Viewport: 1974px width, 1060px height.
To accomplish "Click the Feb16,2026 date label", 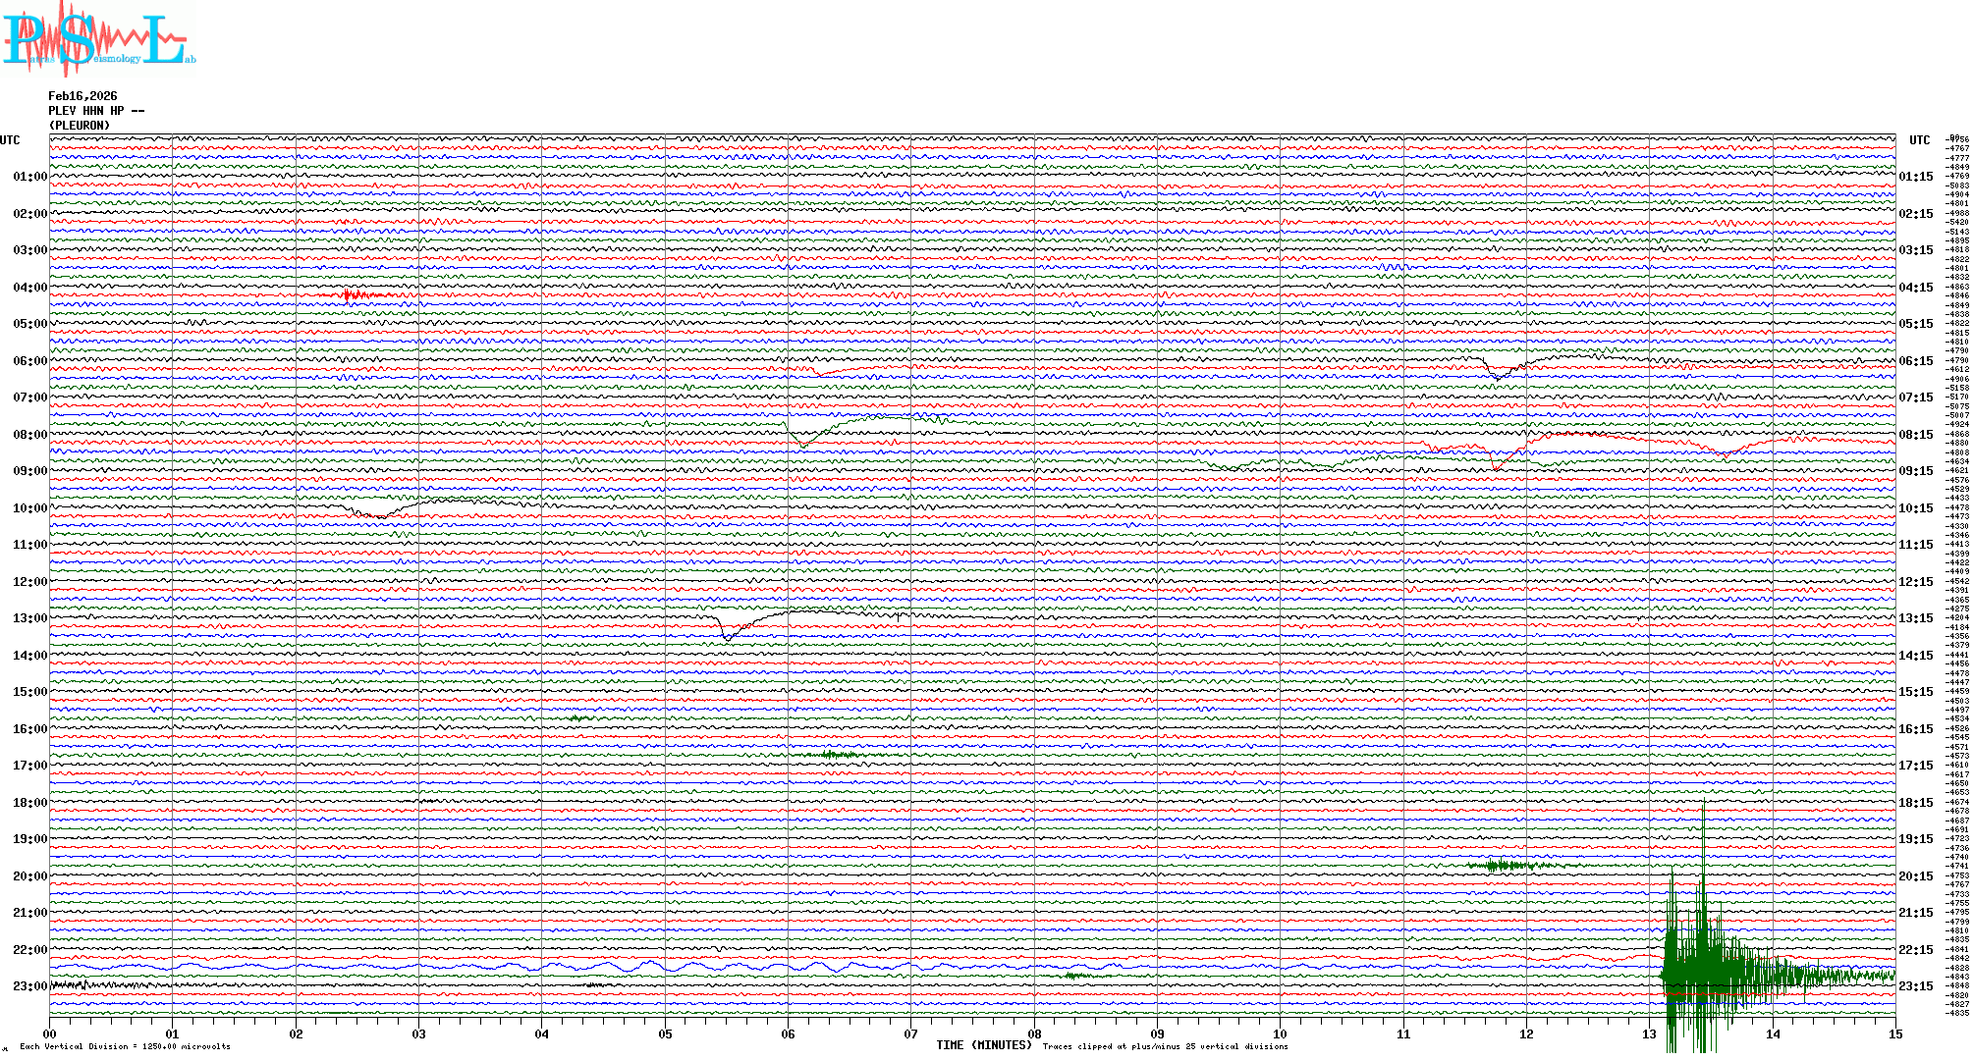I will pyautogui.click(x=82, y=96).
